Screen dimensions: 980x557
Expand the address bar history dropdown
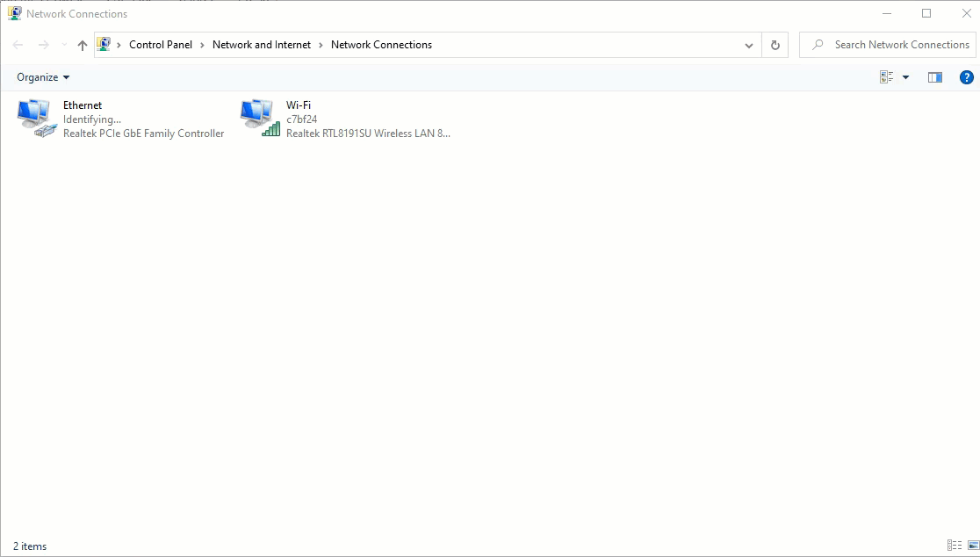point(749,45)
